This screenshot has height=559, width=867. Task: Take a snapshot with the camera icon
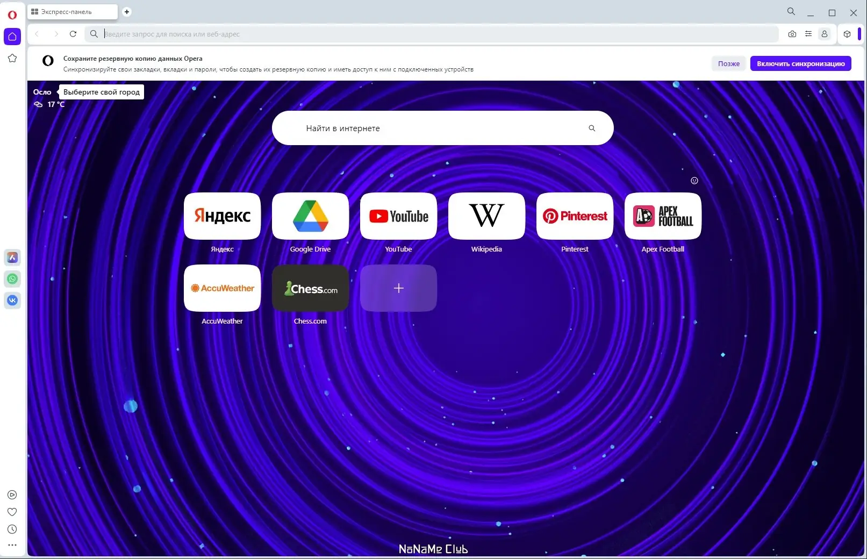click(792, 34)
